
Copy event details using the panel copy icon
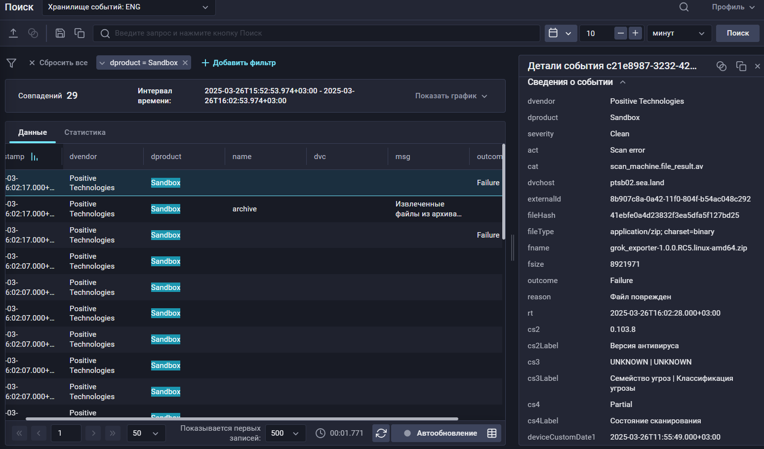[741, 66]
